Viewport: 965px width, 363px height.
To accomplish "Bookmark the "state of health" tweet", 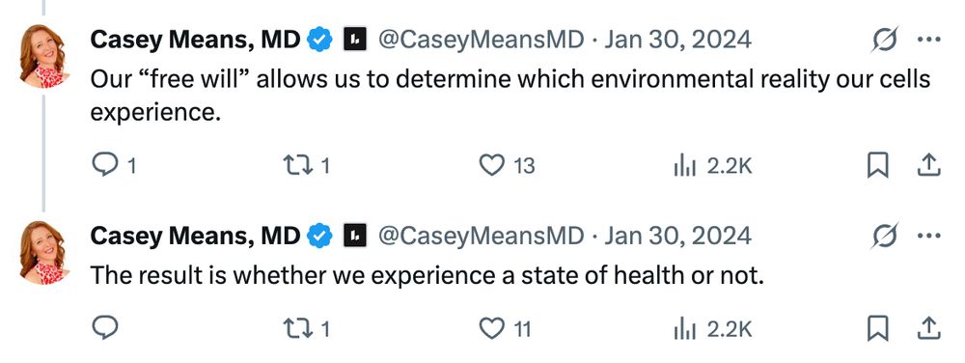I will pos(877,328).
